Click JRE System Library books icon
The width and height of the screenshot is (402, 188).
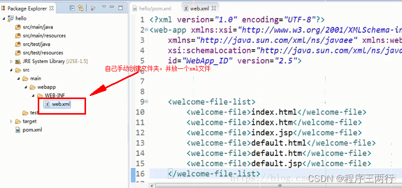[18, 61]
